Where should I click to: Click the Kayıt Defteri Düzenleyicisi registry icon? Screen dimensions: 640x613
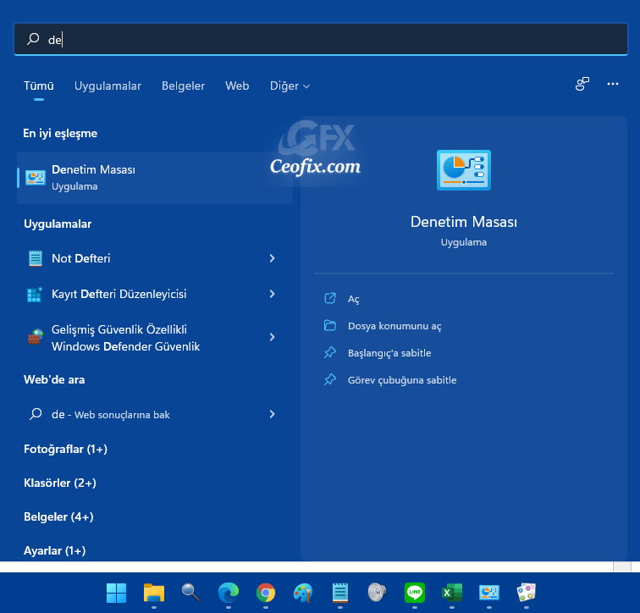tap(35, 294)
